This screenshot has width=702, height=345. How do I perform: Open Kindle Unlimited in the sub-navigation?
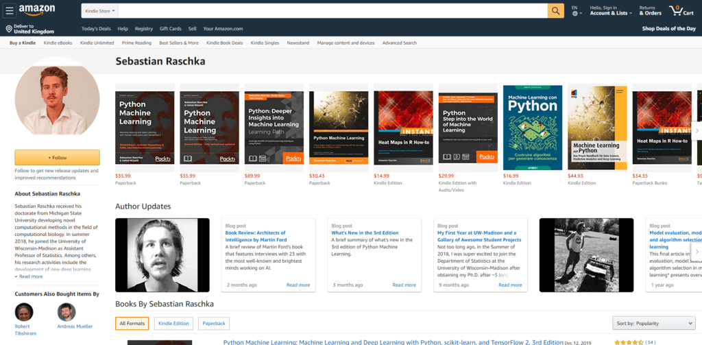(97, 43)
